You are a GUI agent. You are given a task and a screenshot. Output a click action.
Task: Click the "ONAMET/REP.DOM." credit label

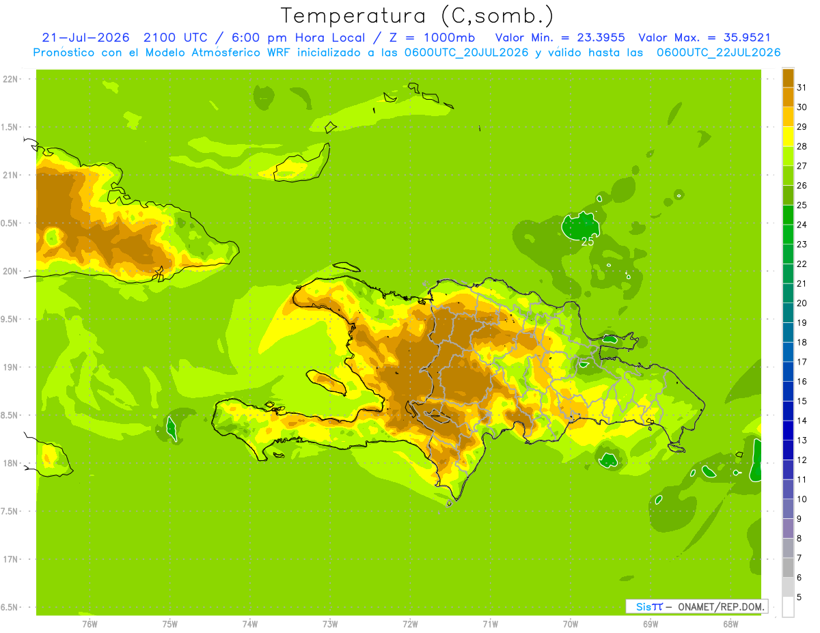click(x=720, y=606)
